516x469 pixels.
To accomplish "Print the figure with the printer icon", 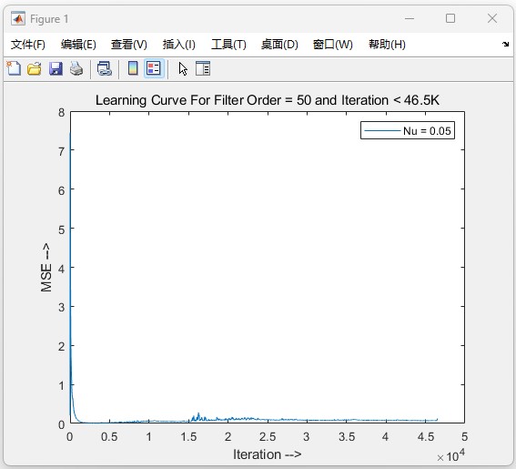I will pyautogui.click(x=76, y=68).
